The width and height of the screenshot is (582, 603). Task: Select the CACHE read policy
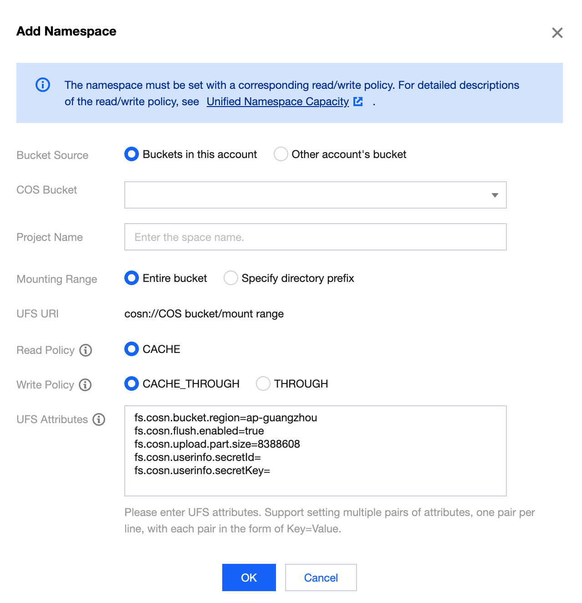pyautogui.click(x=132, y=349)
